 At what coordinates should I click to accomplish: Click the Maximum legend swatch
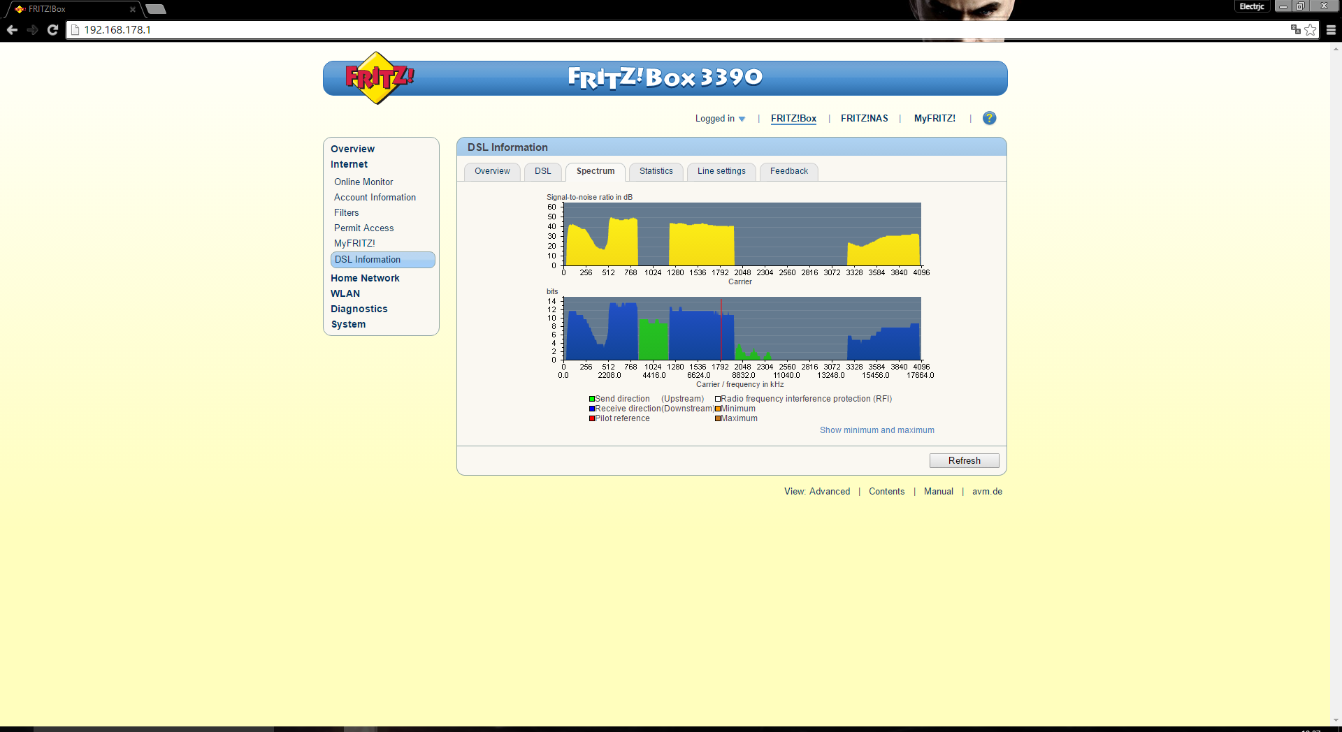pyautogui.click(x=717, y=419)
